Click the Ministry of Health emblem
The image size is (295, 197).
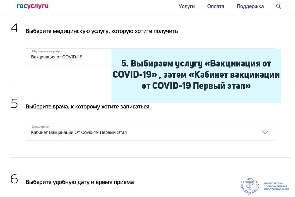(250, 186)
